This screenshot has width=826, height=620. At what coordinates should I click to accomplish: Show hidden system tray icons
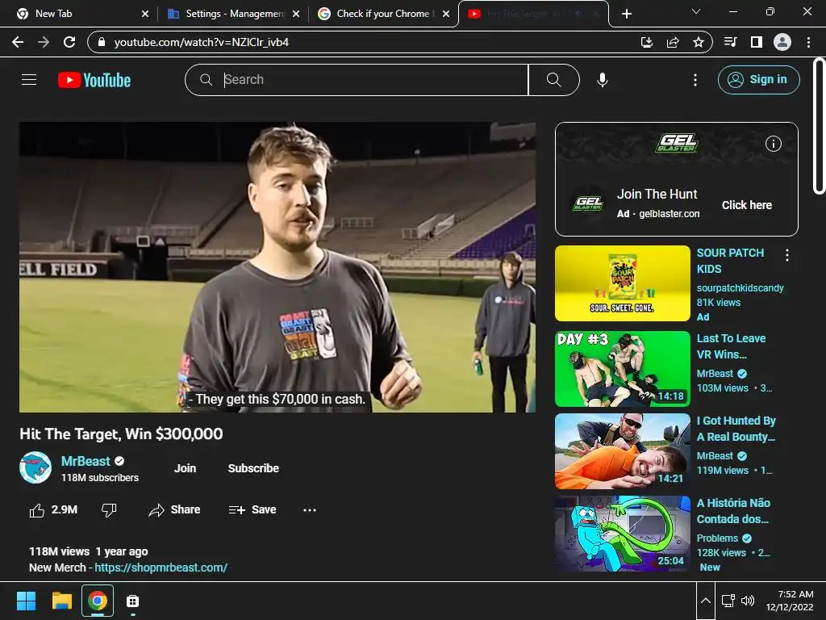tap(706, 601)
